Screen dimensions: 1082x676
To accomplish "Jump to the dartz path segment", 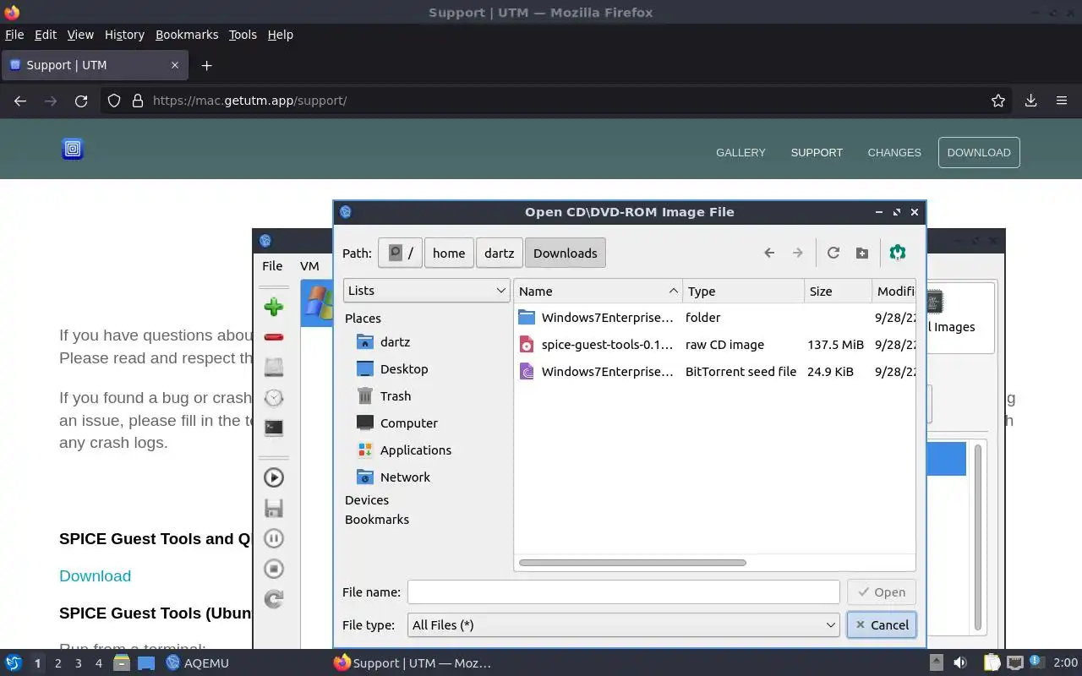I will (499, 253).
